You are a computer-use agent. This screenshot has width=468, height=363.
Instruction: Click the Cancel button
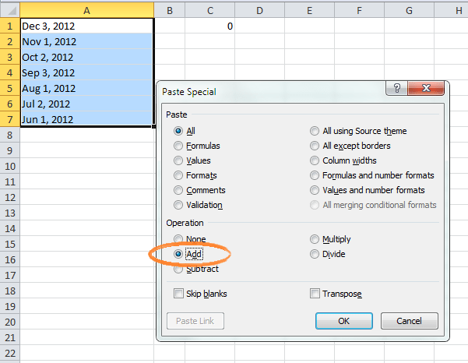click(x=409, y=321)
